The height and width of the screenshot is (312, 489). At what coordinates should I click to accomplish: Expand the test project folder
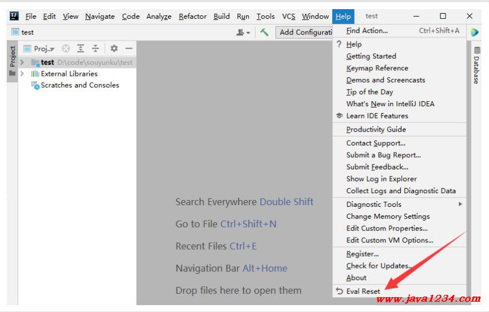click(22, 62)
